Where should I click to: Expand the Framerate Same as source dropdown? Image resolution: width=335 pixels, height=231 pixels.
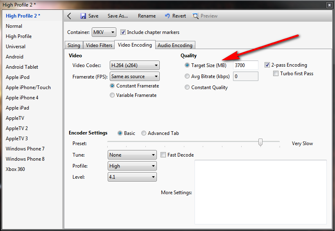coord(135,76)
